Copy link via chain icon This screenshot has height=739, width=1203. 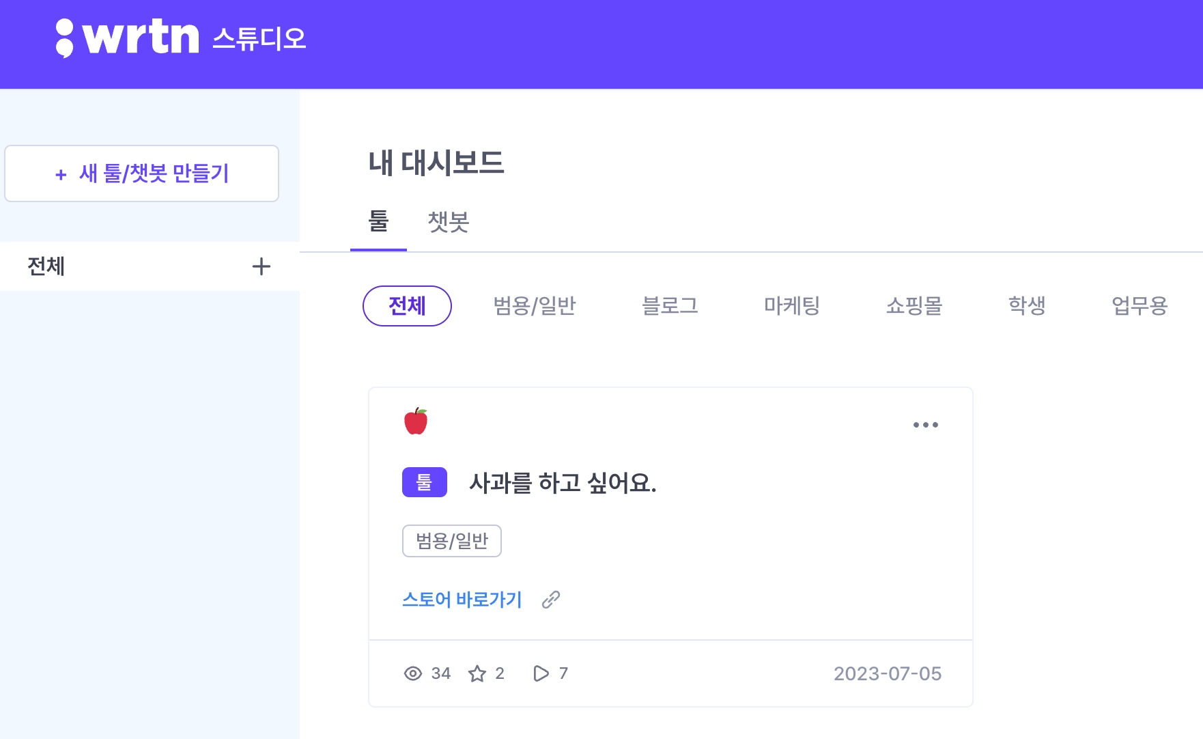[550, 600]
